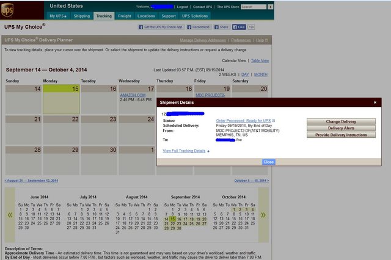
Task: Click the Facebook Share button
Action: coord(221,27)
